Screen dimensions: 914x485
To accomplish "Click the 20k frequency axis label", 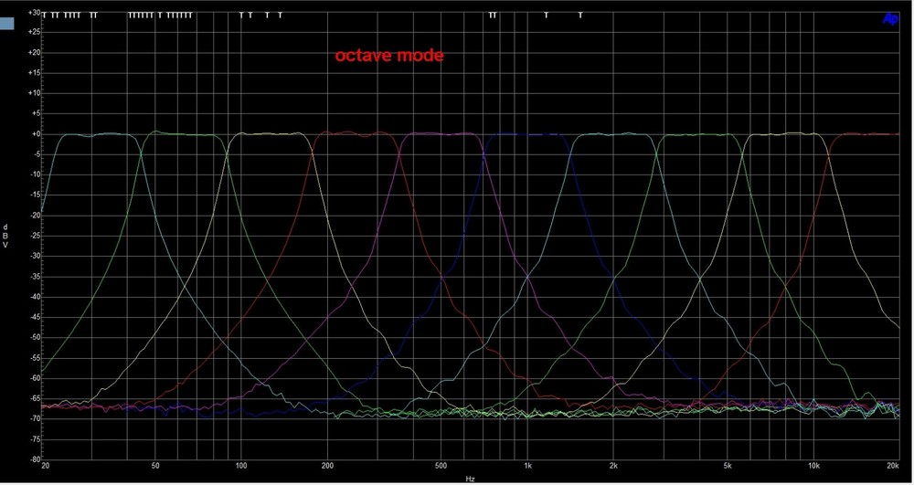I will [x=892, y=467].
